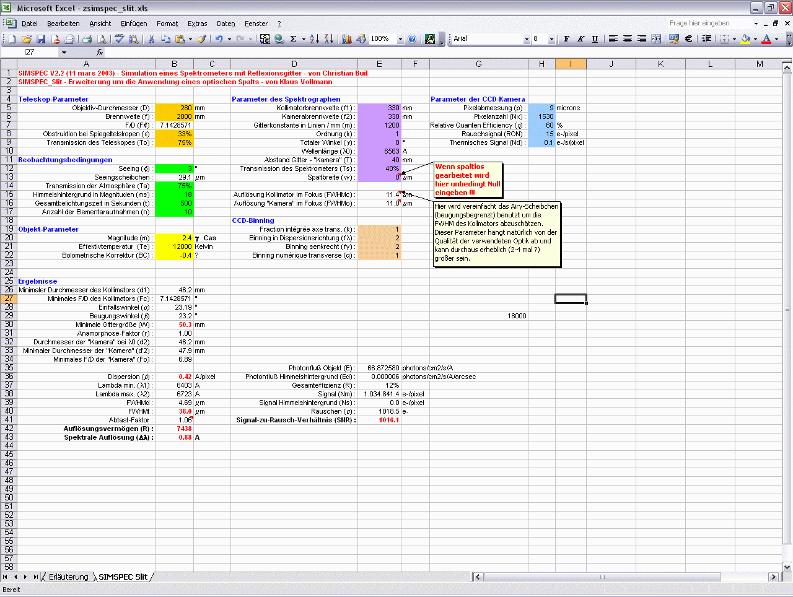This screenshot has height=597, width=793.
Task: Click the Format Painter brush icon
Action: point(201,39)
